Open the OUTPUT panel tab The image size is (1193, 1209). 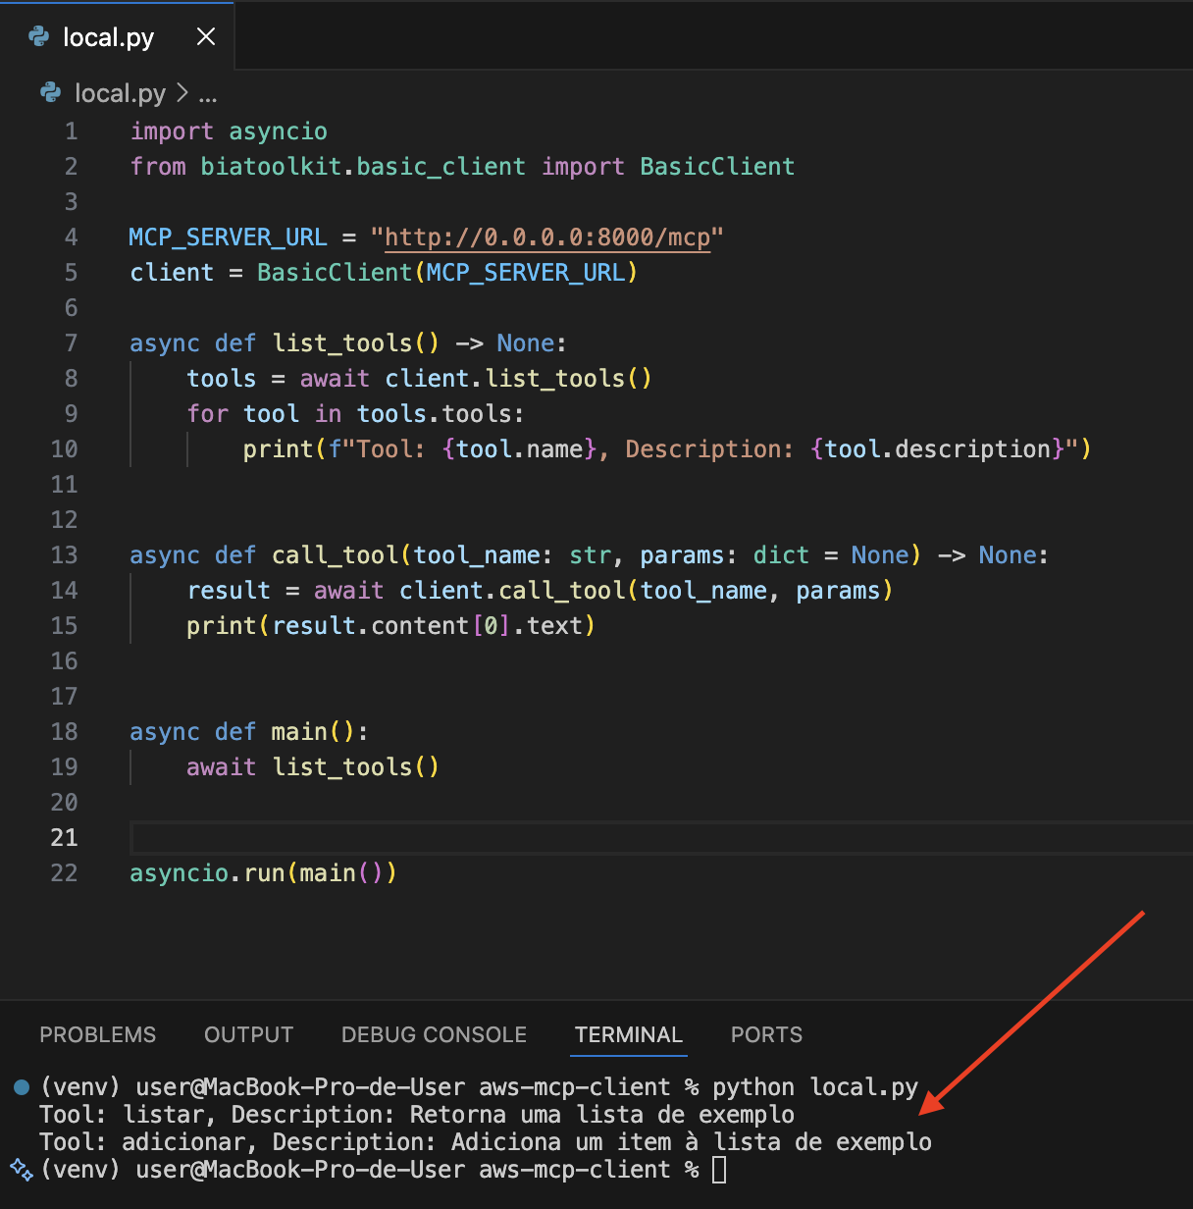(248, 1034)
